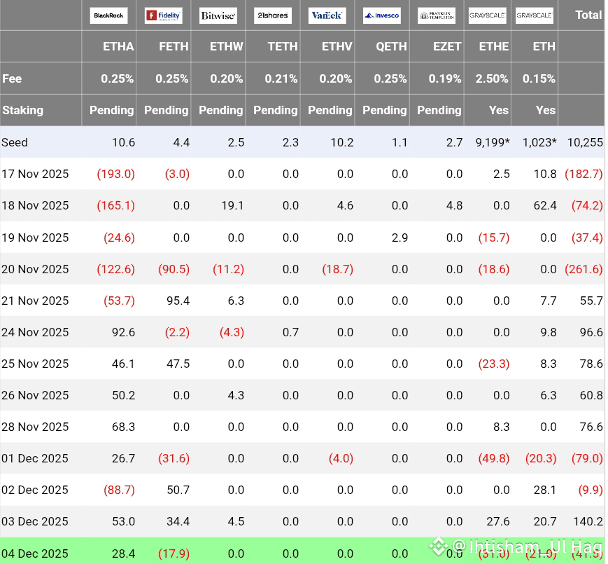Click the 60.8 total for 26 Nov

click(x=591, y=395)
